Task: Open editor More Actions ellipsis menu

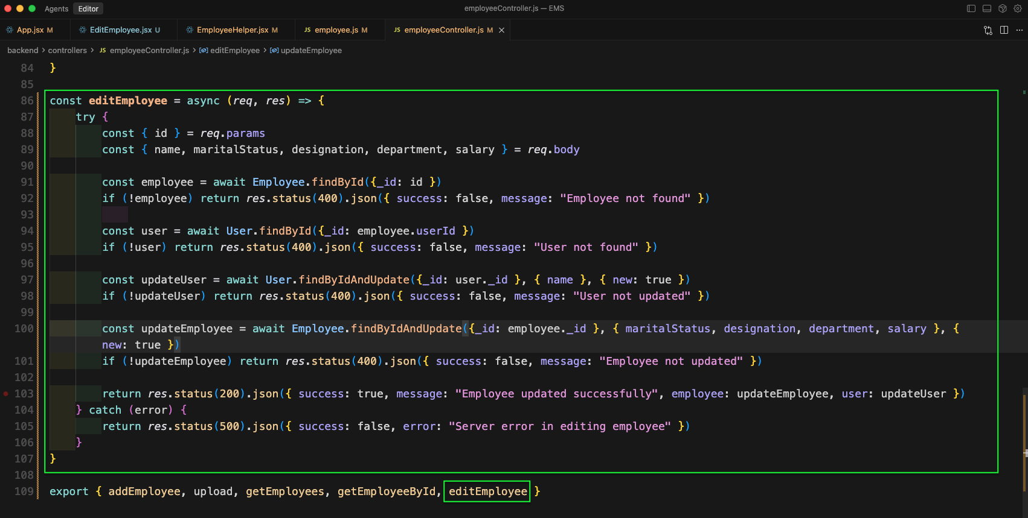Action: tap(1020, 30)
